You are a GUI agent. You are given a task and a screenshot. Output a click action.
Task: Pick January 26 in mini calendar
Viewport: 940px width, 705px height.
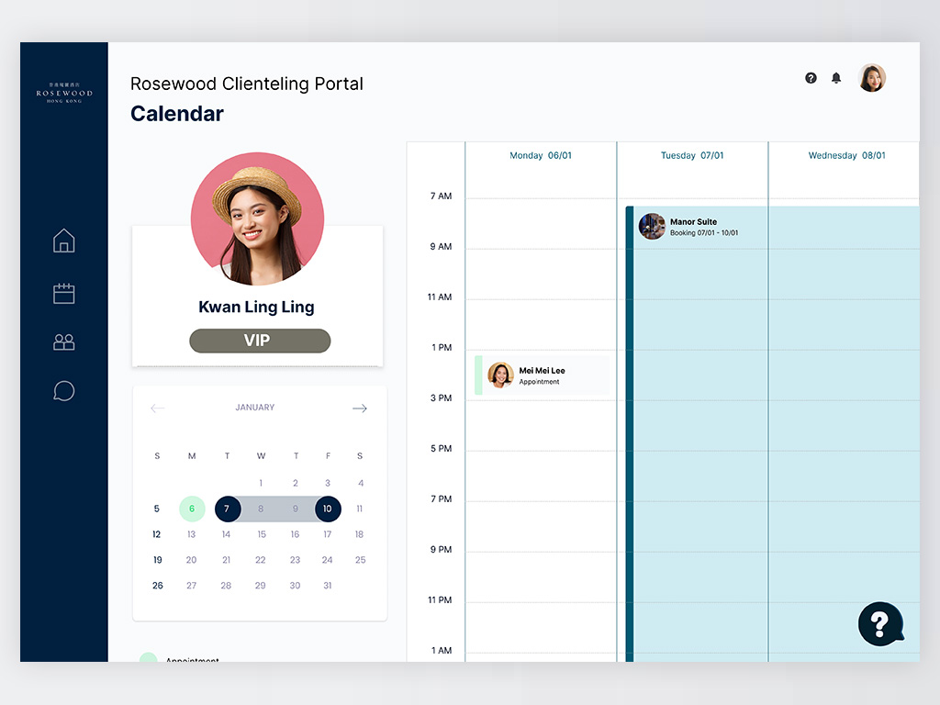(x=158, y=586)
